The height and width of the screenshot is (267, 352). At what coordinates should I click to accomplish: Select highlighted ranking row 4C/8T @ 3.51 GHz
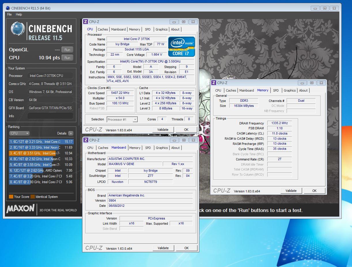(x=41, y=153)
